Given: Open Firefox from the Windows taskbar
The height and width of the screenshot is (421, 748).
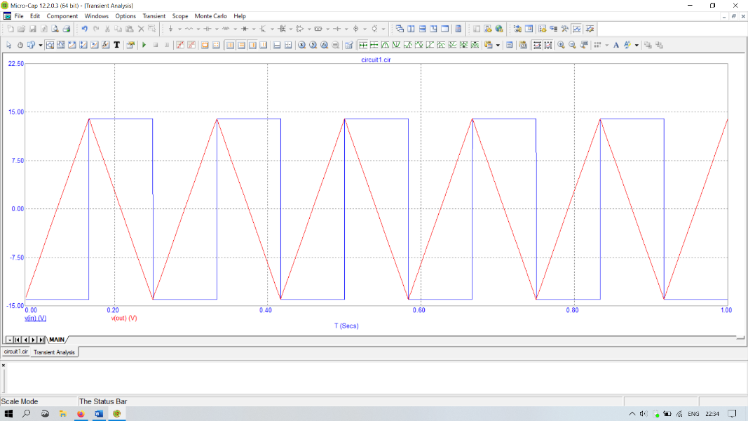Looking at the screenshot, I should (x=81, y=414).
